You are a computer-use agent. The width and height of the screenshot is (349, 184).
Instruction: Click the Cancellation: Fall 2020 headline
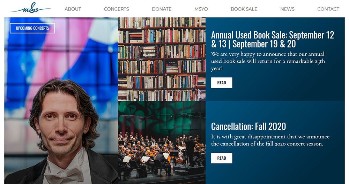(x=248, y=127)
